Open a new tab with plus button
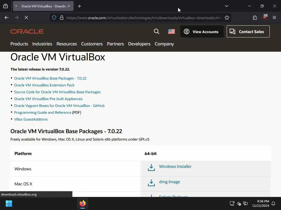 (79, 6)
